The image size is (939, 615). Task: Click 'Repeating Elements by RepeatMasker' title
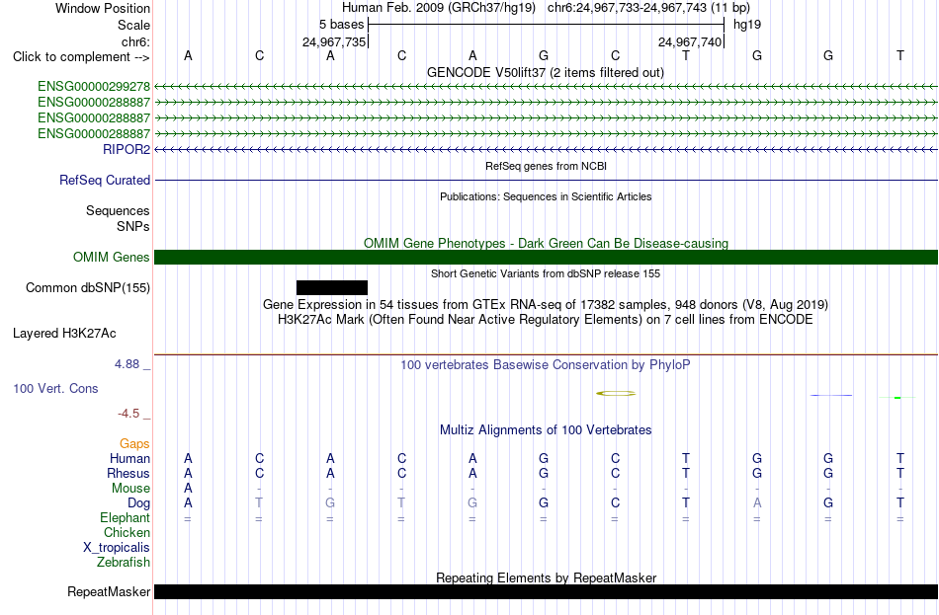(x=546, y=577)
